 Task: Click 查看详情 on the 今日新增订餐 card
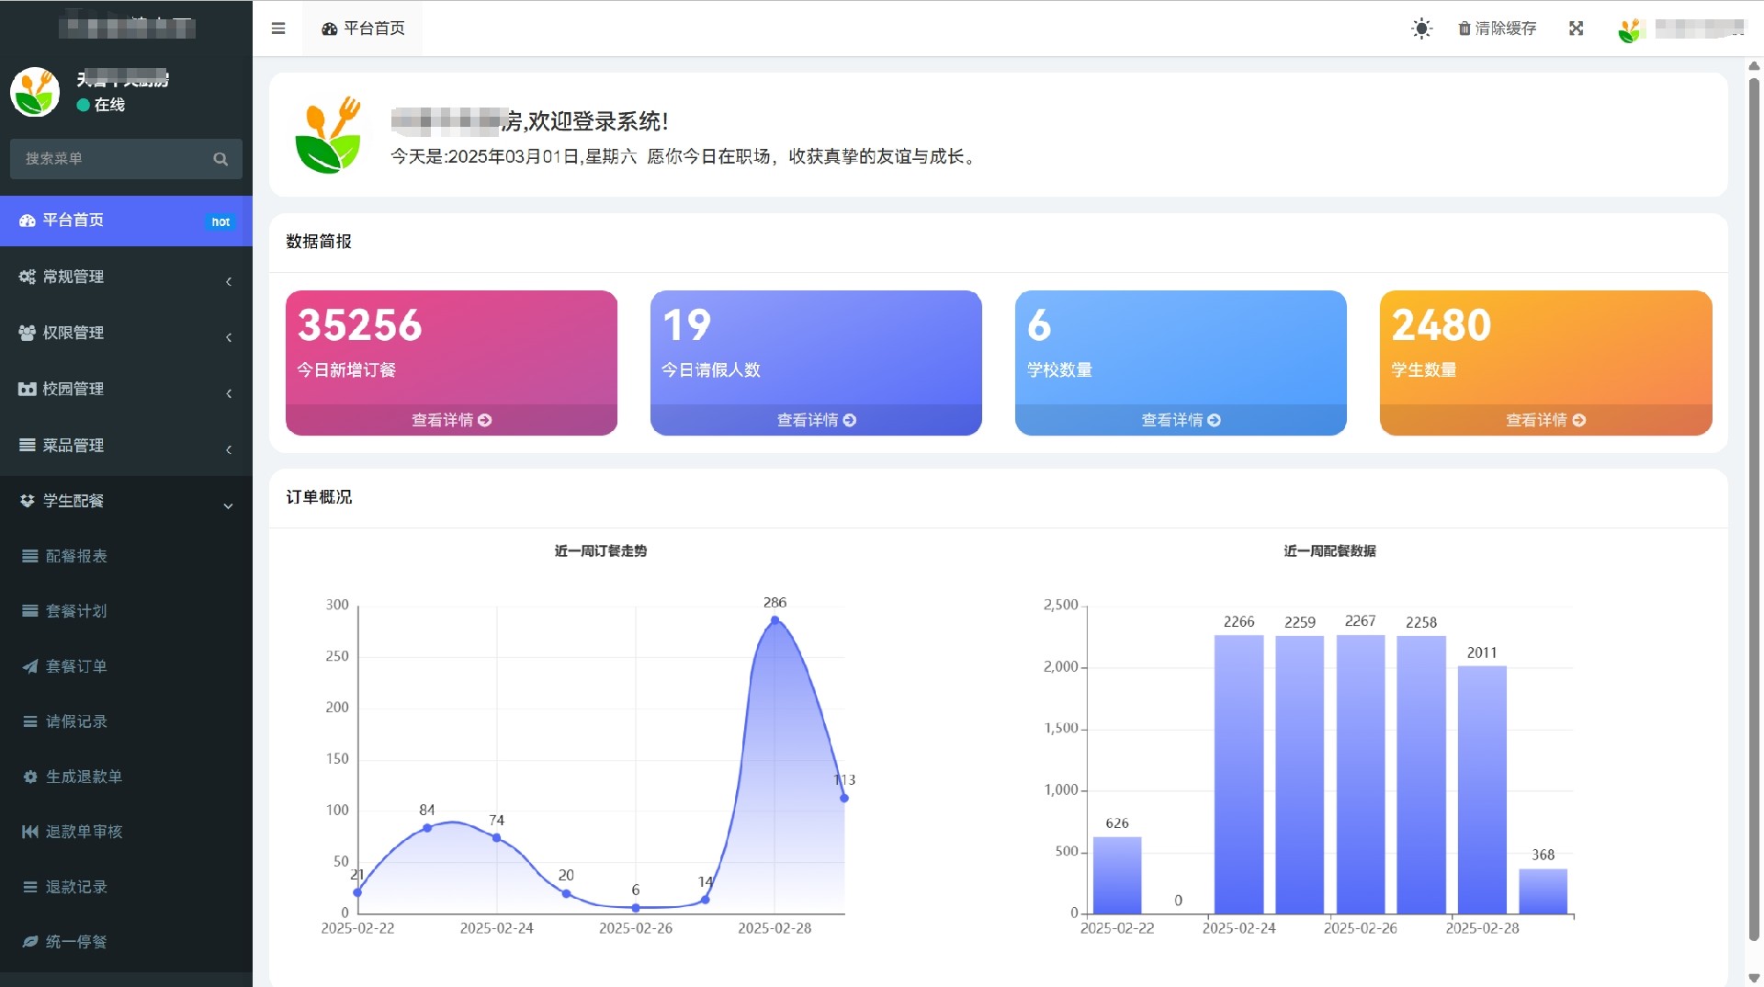coord(451,420)
